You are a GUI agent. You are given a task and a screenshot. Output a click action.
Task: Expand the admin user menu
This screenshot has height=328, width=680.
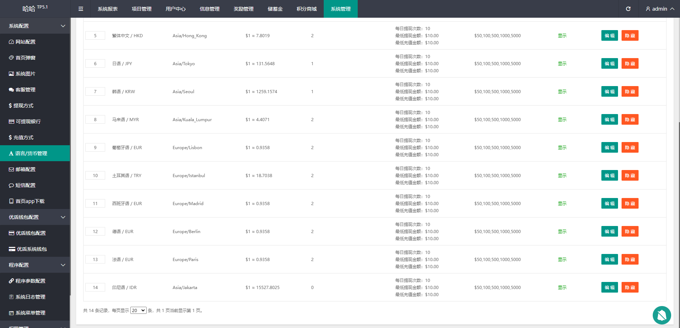(659, 9)
